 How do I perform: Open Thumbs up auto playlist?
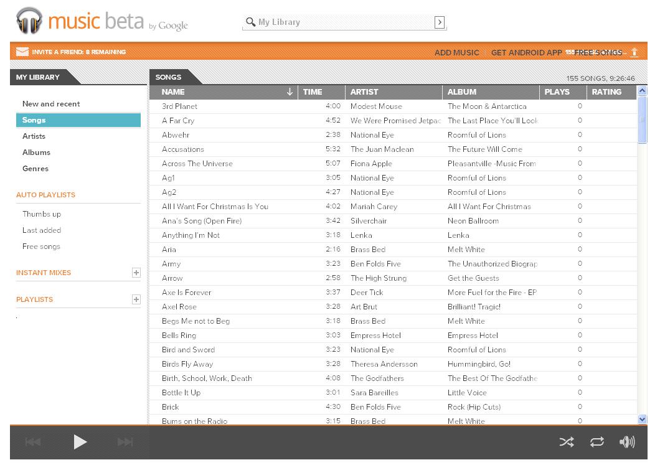(42, 214)
